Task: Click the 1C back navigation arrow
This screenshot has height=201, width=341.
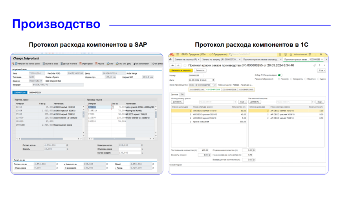Action: (x=172, y=65)
